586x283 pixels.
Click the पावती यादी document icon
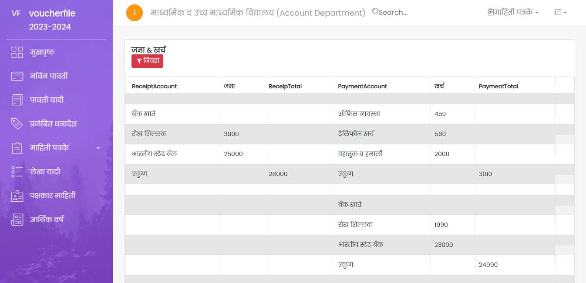[x=17, y=100]
